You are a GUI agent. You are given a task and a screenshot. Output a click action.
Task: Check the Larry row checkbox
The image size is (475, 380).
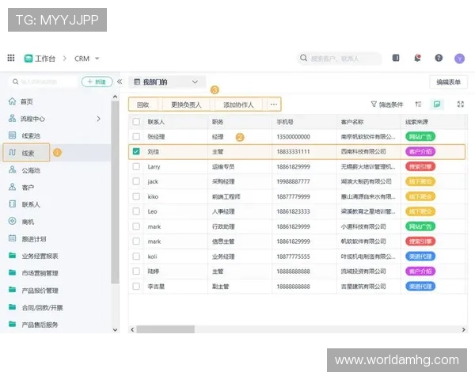[x=136, y=167]
